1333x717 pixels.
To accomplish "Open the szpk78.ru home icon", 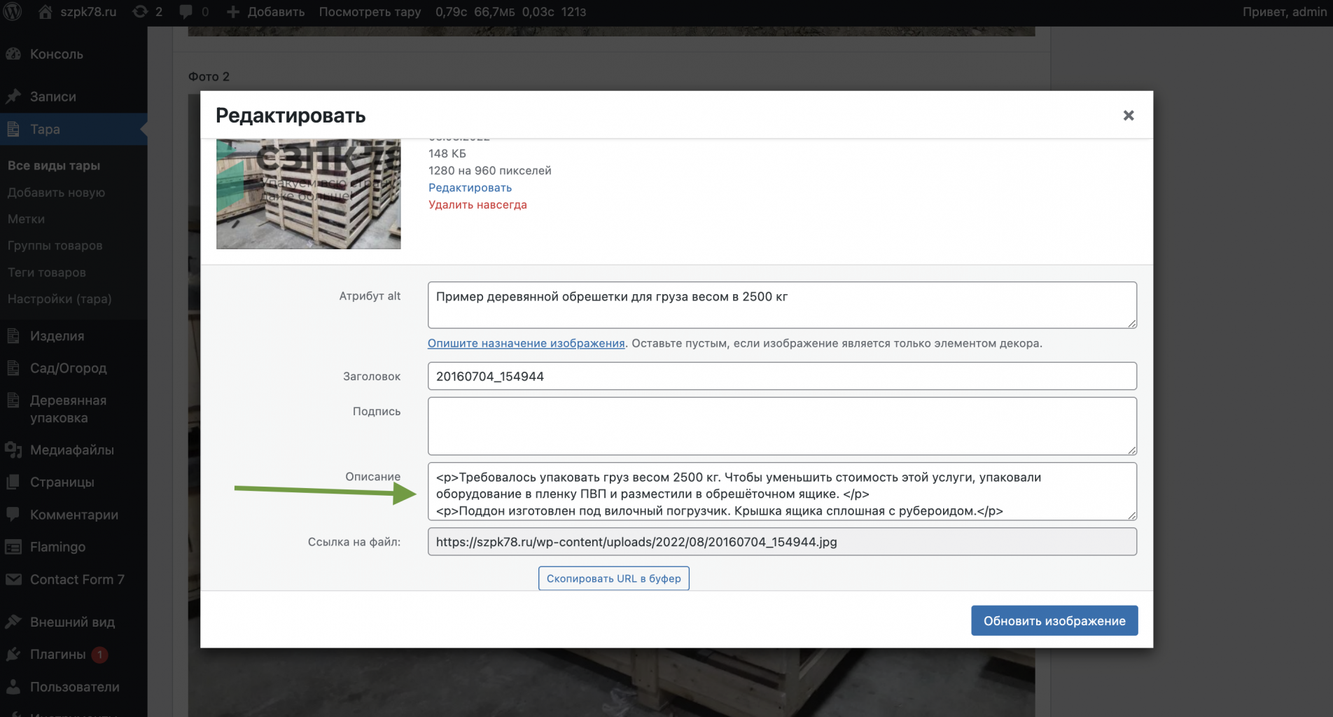I will point(46,12).
